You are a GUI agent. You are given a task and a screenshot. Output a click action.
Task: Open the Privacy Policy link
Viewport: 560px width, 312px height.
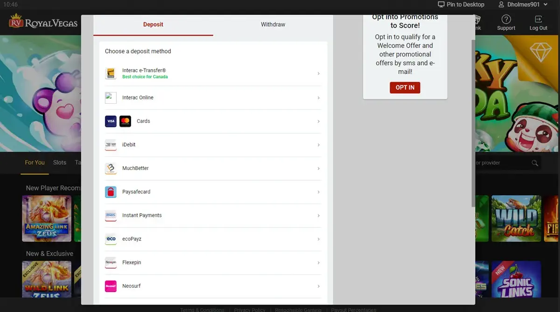[x=250, y=310]
